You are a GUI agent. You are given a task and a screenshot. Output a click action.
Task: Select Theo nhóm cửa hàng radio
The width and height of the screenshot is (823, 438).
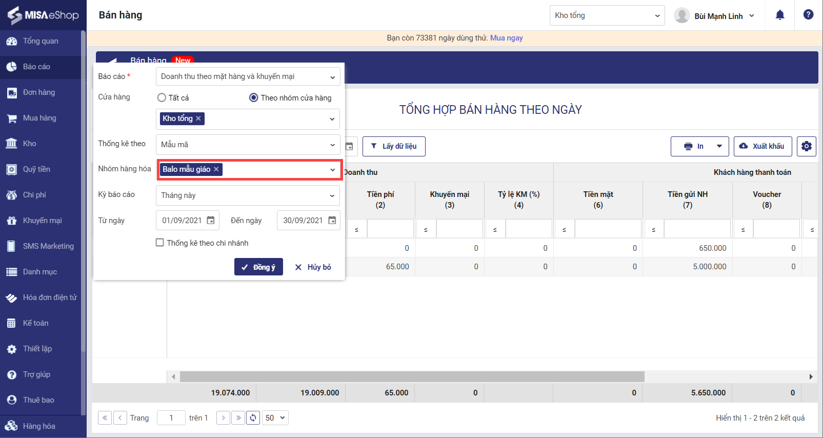tap(253, 97)
